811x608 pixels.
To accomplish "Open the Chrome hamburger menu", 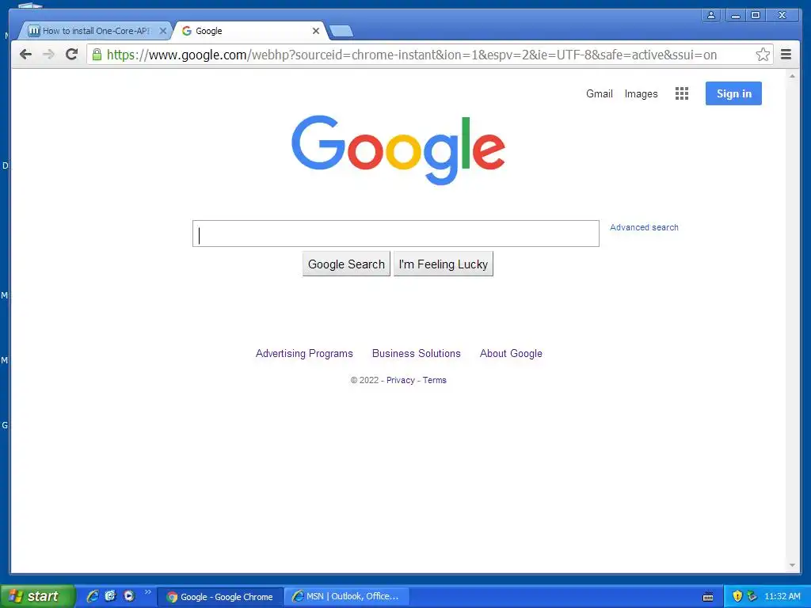I will coord(786,55).
